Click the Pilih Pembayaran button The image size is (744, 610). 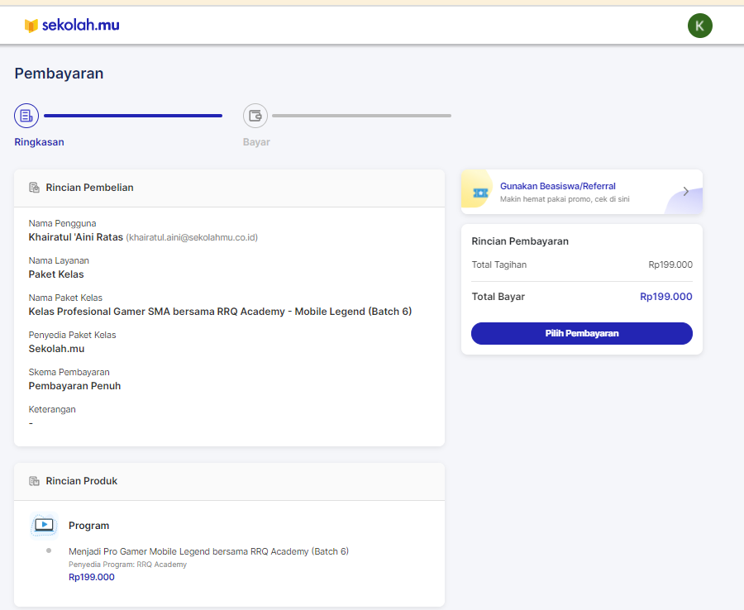coord(582,333)
